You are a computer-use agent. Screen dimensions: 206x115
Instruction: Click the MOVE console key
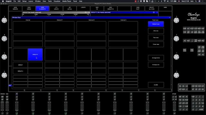click(x=199, y=86)
